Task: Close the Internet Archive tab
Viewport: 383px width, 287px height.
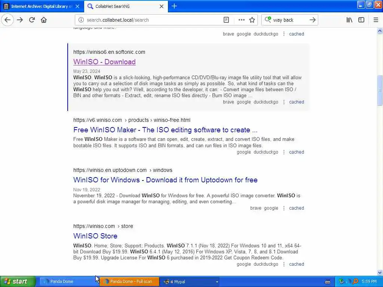Action: (77, 6)
